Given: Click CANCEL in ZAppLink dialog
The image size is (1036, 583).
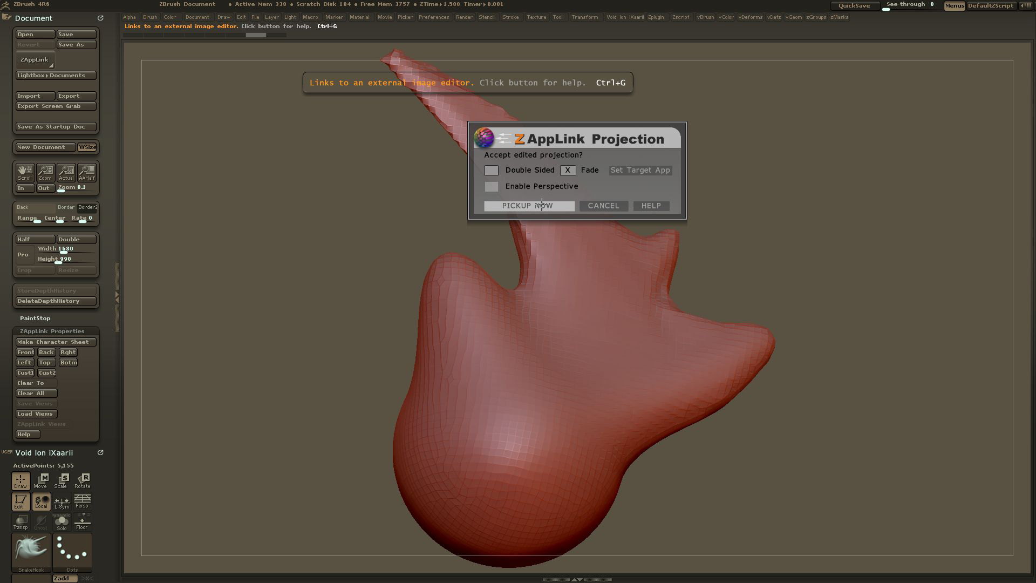Looking at the screenshot, I should pos(603,206).
